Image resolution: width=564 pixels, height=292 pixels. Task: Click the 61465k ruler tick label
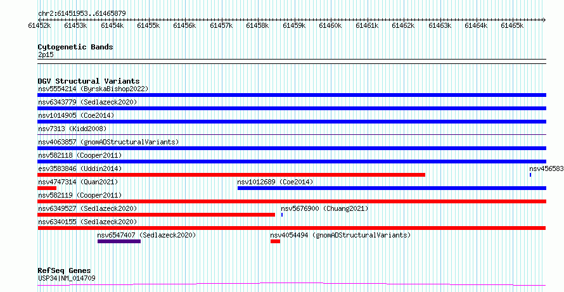(x=512, y=25)
